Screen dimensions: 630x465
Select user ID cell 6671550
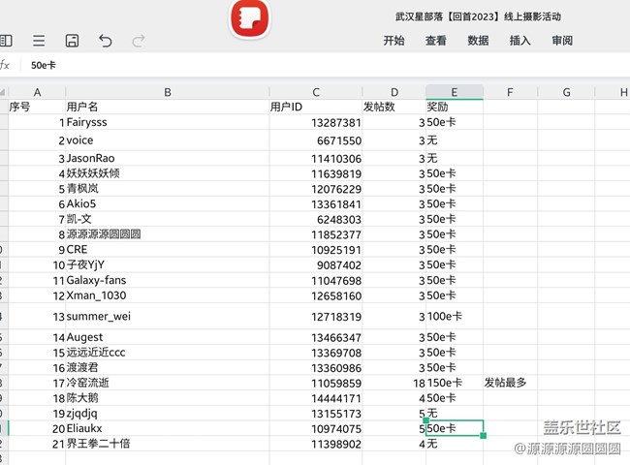(316, 140)
